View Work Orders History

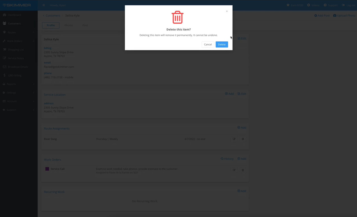point(227,159)
